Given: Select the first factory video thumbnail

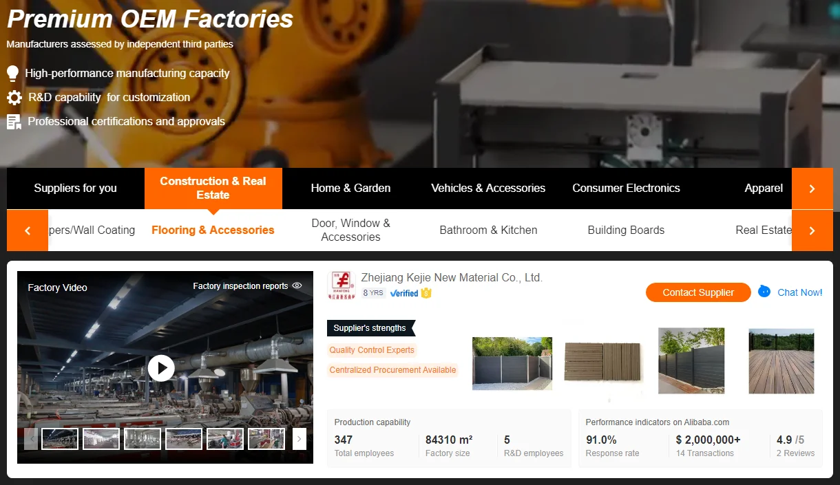Looking at the screenshot, I should coord(60,439).
